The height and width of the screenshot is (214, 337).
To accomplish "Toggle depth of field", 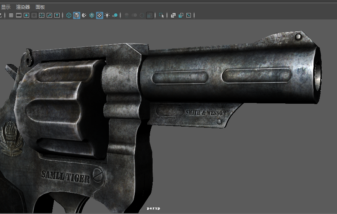I will 150,15.
